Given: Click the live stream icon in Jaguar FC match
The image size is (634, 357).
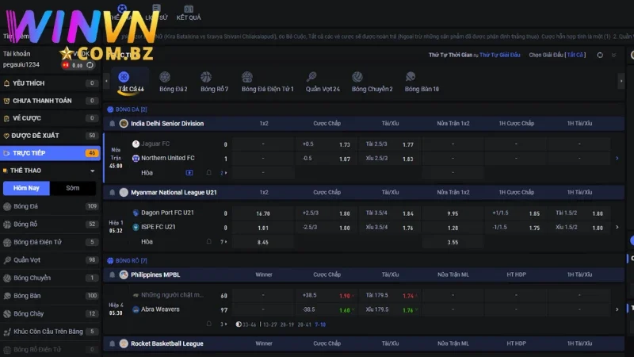Looking at the screenshot, I should tap(189, 172).
